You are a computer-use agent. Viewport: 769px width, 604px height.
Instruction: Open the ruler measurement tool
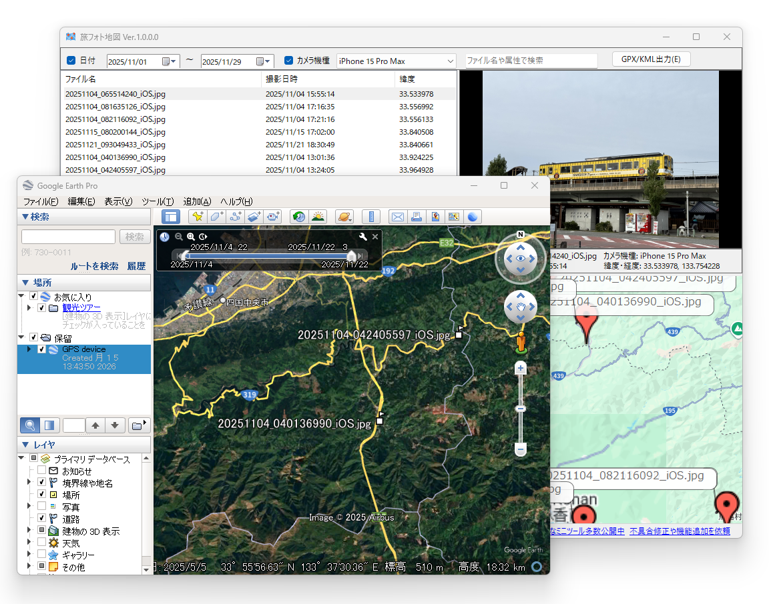pos(370,217)
